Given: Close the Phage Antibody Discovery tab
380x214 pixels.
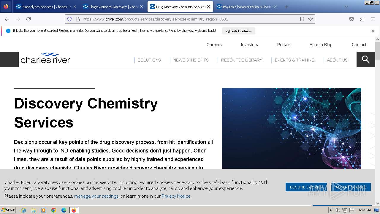Looking at the screenshot, I should click(141, 7).
